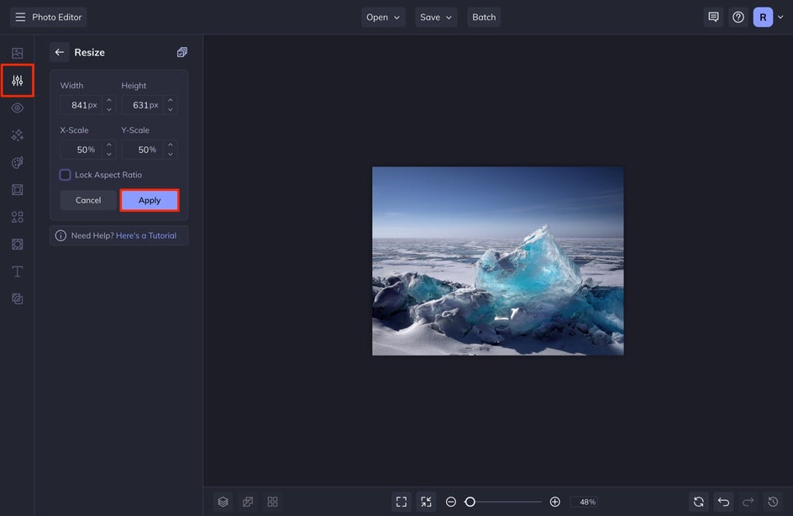Decrease Y-Scale with the down arrow
Image resolution: width=793 pixels, height=516 pixels.
click(x=171, y=154)
